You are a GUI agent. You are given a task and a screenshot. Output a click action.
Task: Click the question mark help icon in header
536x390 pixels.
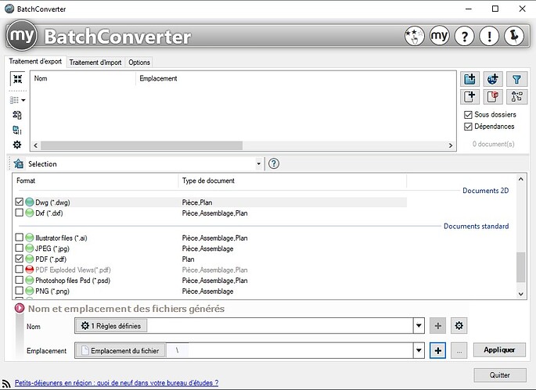465,37
